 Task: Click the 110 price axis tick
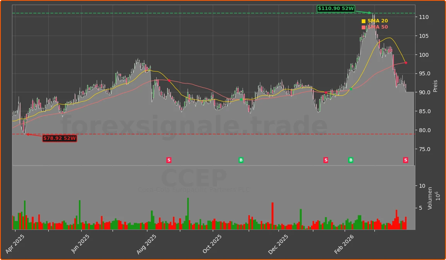(424, 17)
